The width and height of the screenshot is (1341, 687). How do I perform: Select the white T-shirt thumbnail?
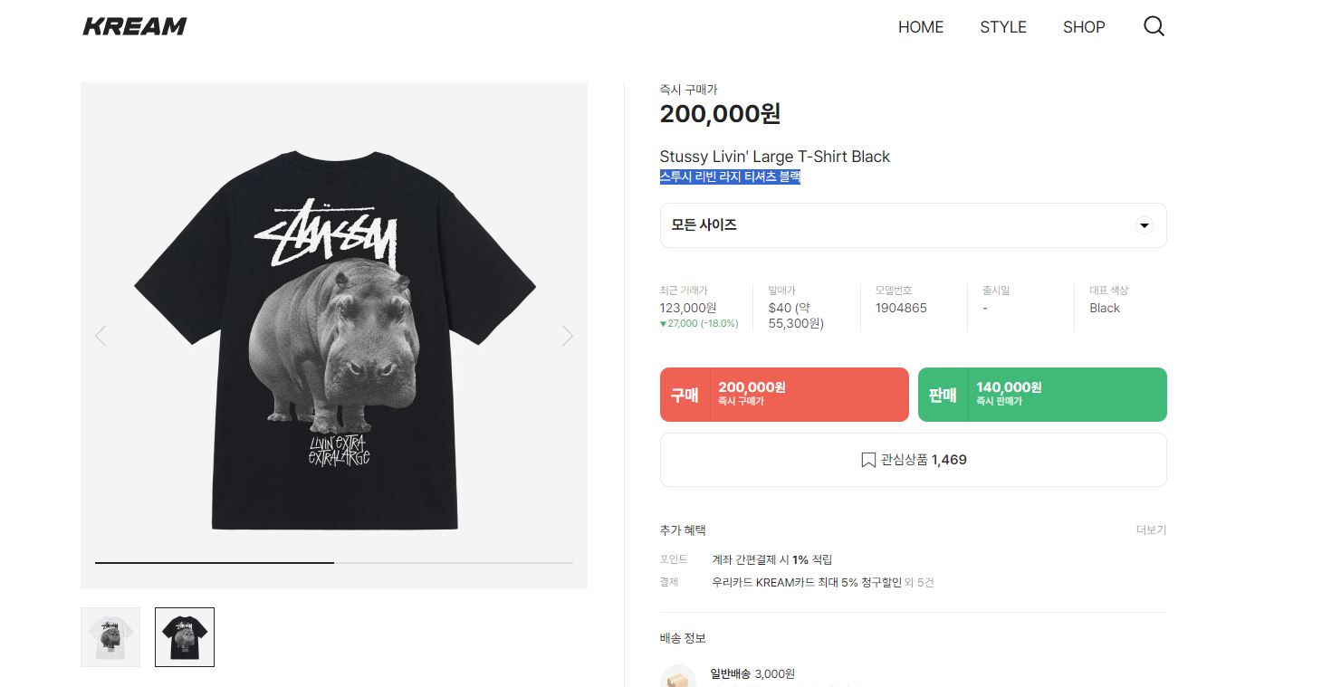pyautogui.click(x=110, y=637)
